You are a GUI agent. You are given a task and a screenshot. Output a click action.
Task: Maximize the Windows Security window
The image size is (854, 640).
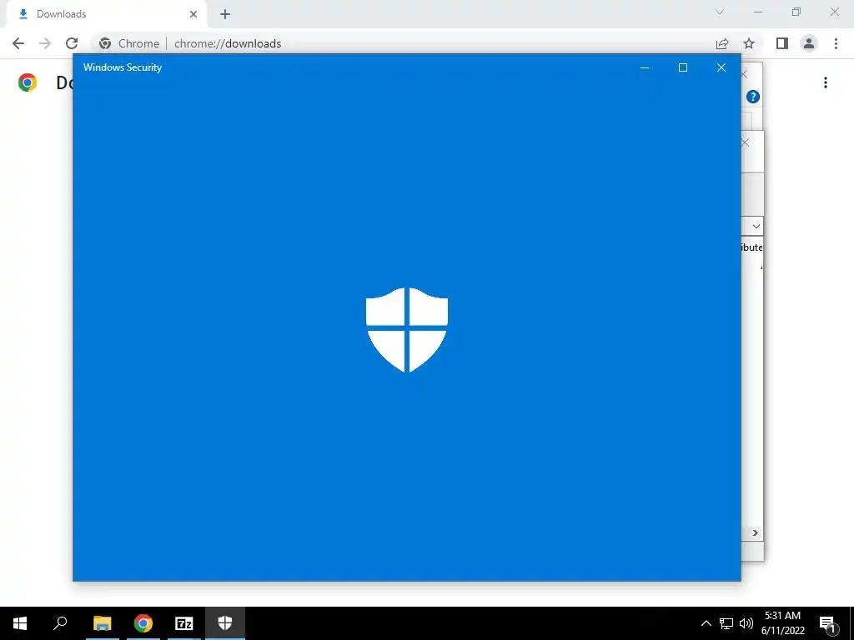coord(683,67)
